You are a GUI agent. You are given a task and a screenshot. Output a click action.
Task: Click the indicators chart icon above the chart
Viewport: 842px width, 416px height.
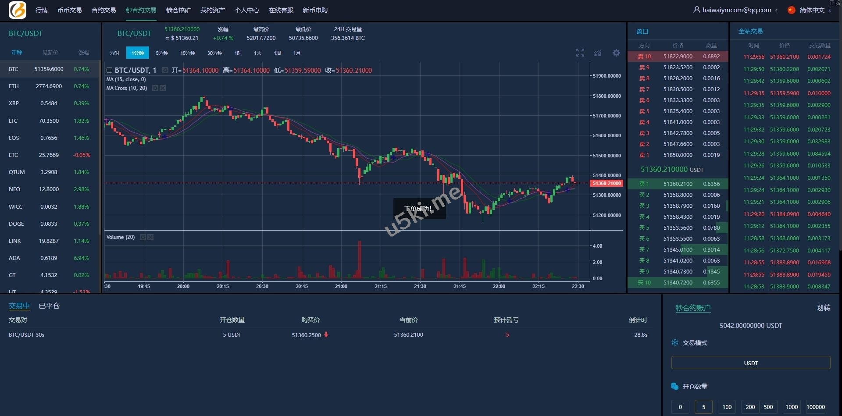[x=597, y=53]
